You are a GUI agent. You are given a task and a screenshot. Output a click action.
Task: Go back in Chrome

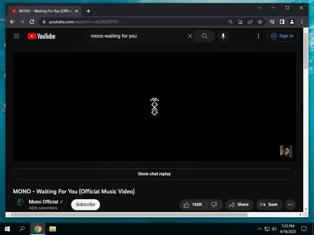click(x=12, y=22)
